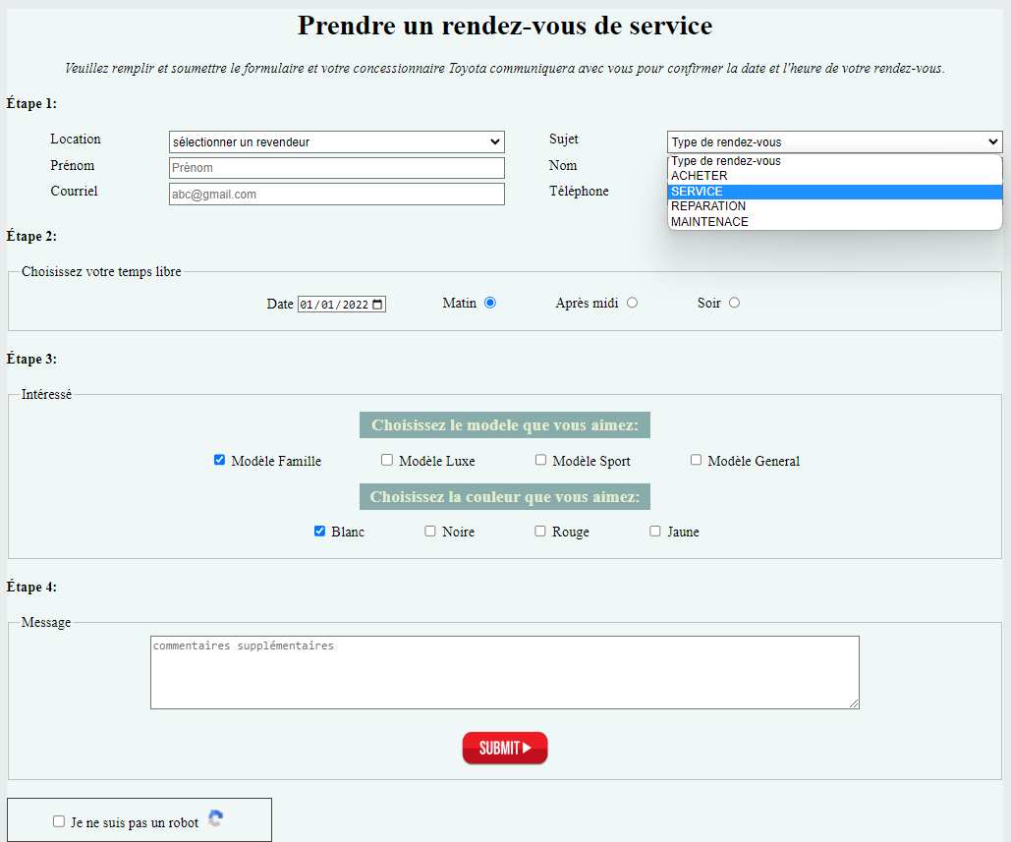
Task: Select the Rouge color checkbox
Action: pos(539,531)
